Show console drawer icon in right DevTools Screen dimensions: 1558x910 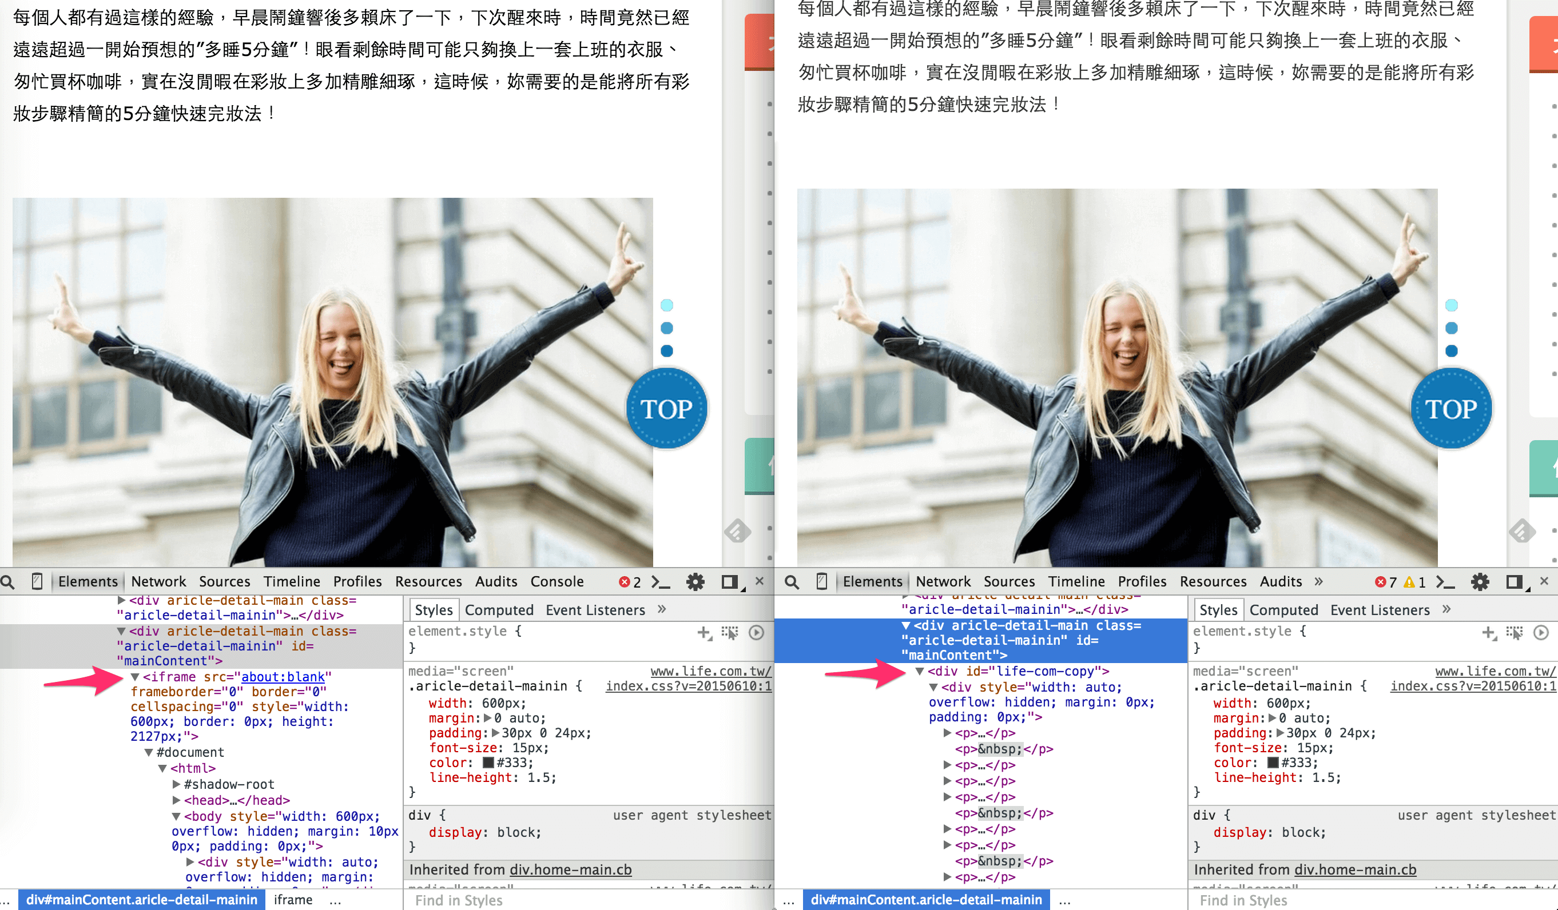[x=1445, y=582]
